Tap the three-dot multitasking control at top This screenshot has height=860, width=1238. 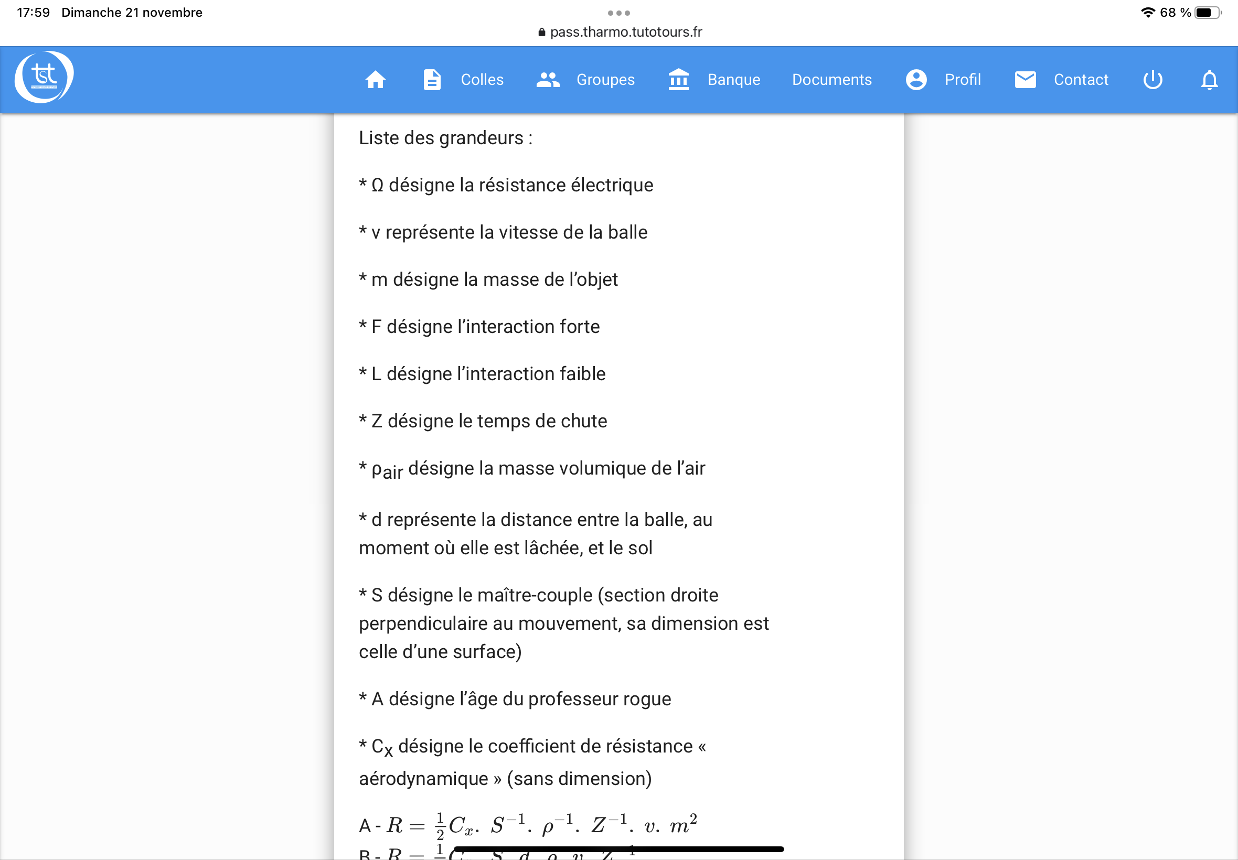(x=618, y=13)
